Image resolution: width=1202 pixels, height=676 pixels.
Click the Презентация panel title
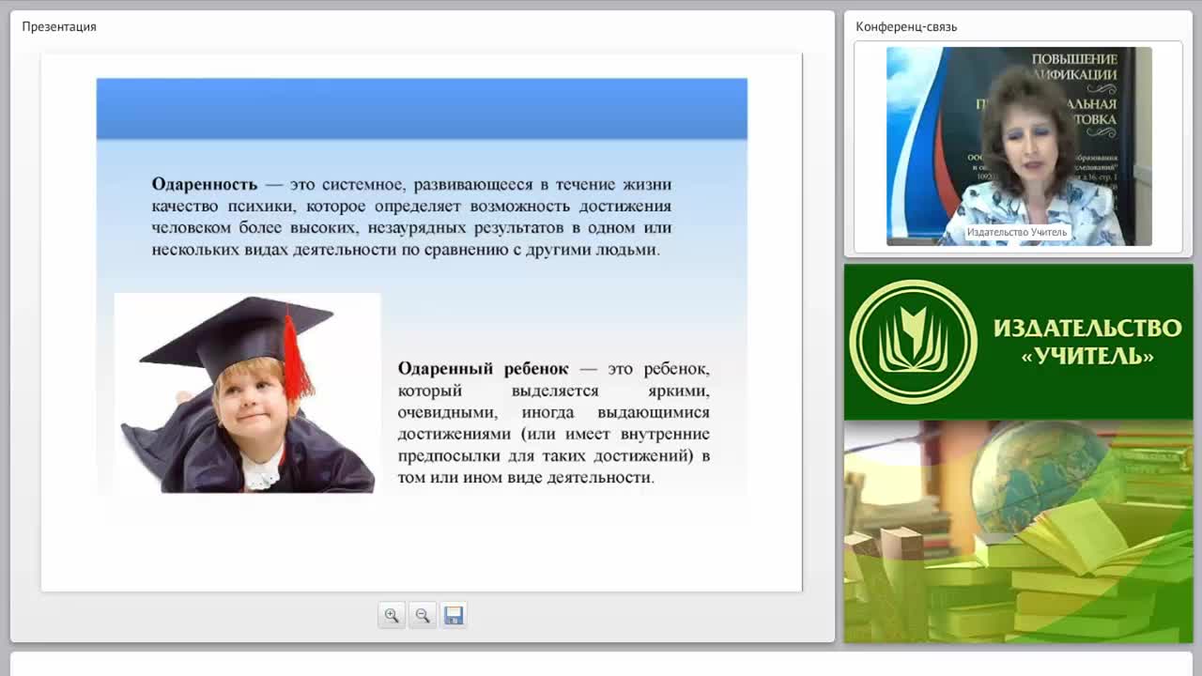pos(59,26)
